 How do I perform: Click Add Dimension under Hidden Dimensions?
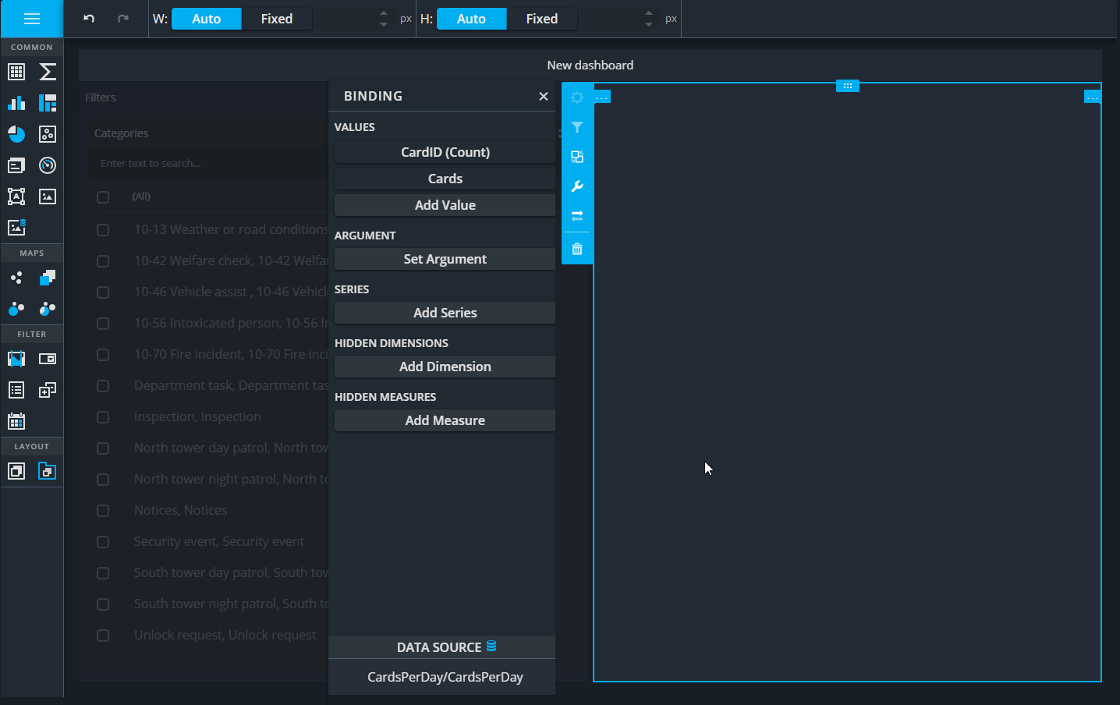point(445,367)
